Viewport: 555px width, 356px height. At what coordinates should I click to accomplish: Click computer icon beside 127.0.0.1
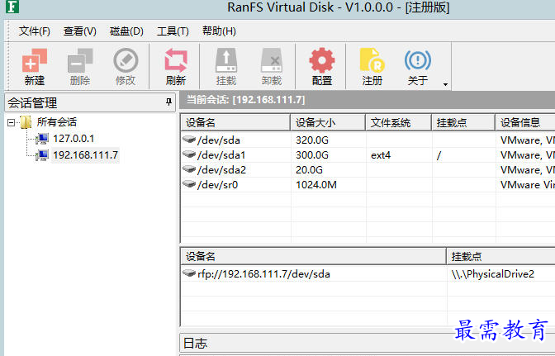pos(42,139)
